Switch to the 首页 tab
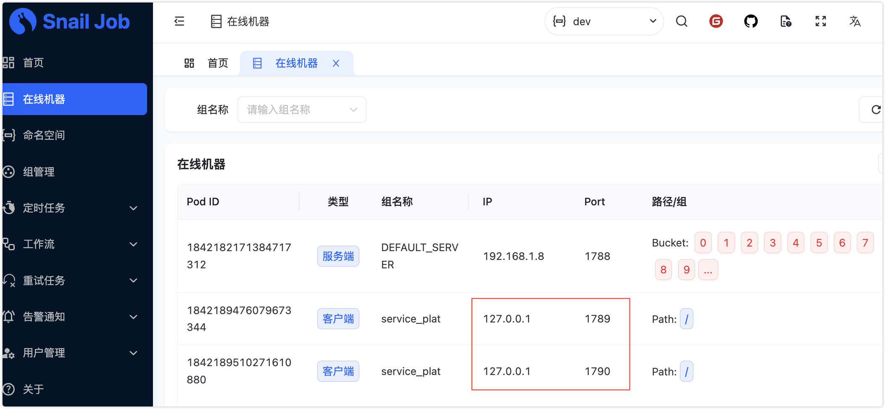 coord(207,63)
